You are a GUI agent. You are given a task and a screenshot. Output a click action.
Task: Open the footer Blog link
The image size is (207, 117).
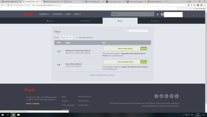63,96
